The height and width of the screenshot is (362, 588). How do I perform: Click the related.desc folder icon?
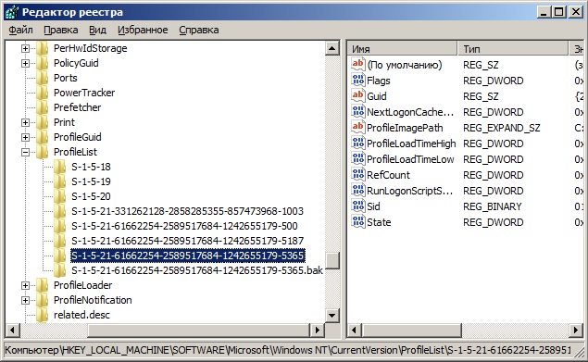tap(43, 315)
